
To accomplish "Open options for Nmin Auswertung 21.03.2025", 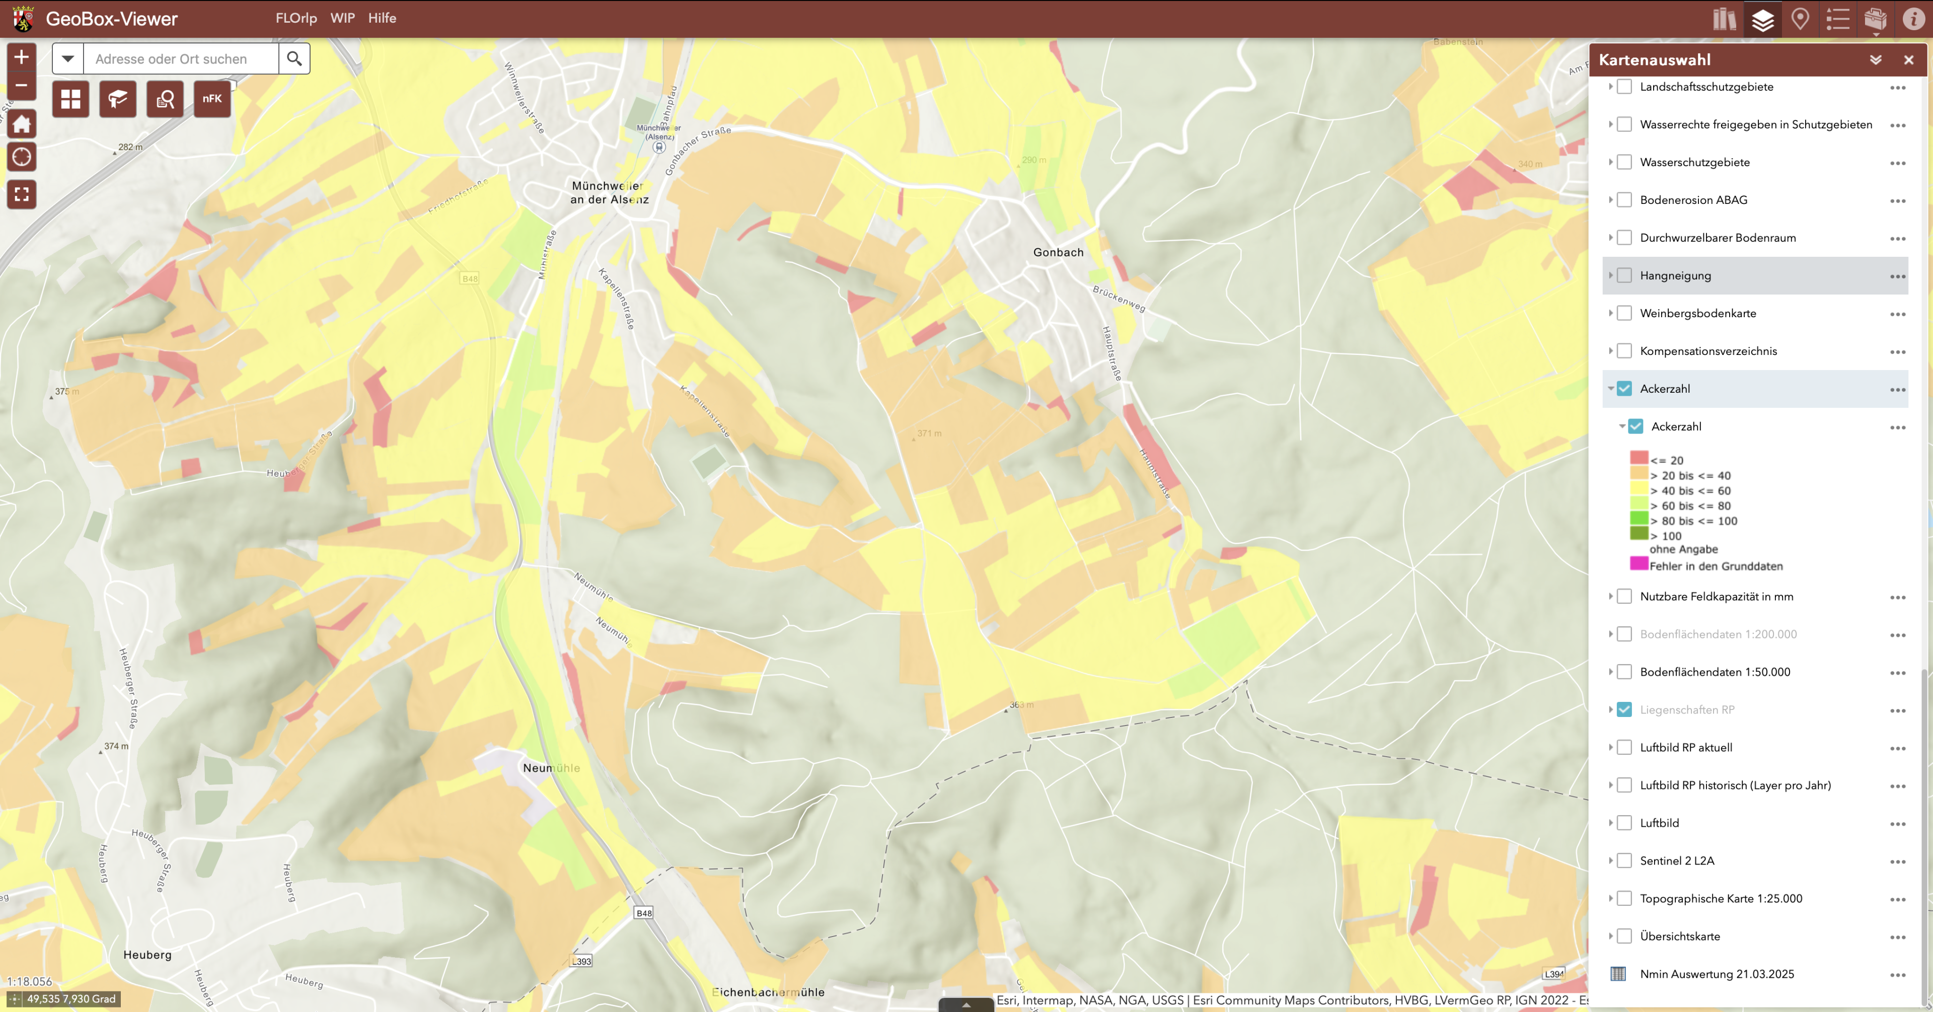I will 1898,975.
